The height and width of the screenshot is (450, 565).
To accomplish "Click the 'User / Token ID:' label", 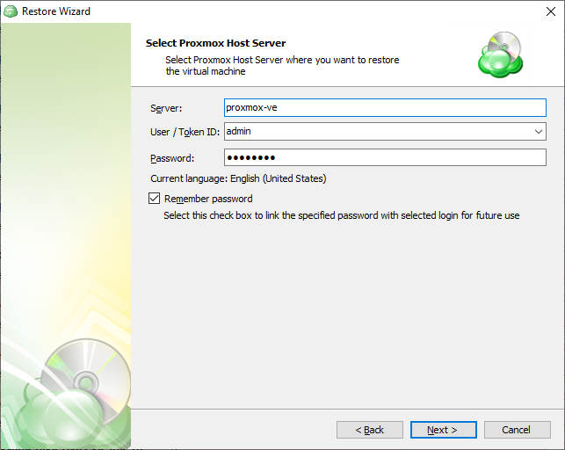I will [x=185, y=132].
